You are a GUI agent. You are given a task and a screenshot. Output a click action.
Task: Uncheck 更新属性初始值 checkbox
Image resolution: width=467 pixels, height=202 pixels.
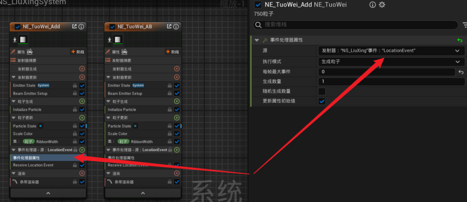click(322, 101)
